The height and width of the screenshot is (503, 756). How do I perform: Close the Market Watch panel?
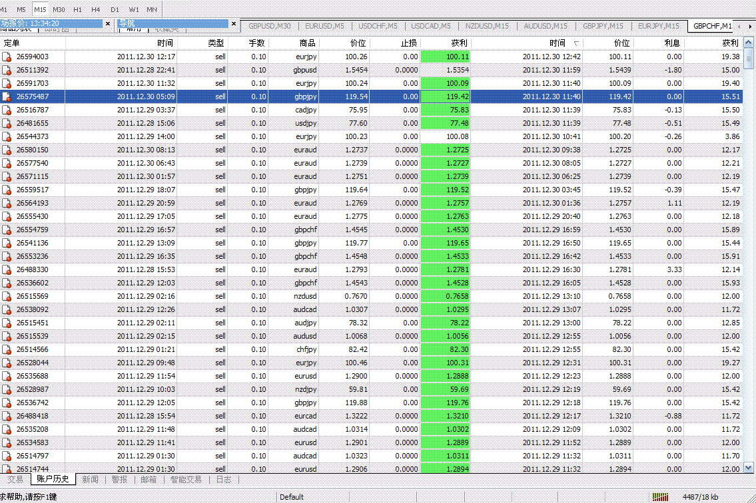(x=108, y=23)
